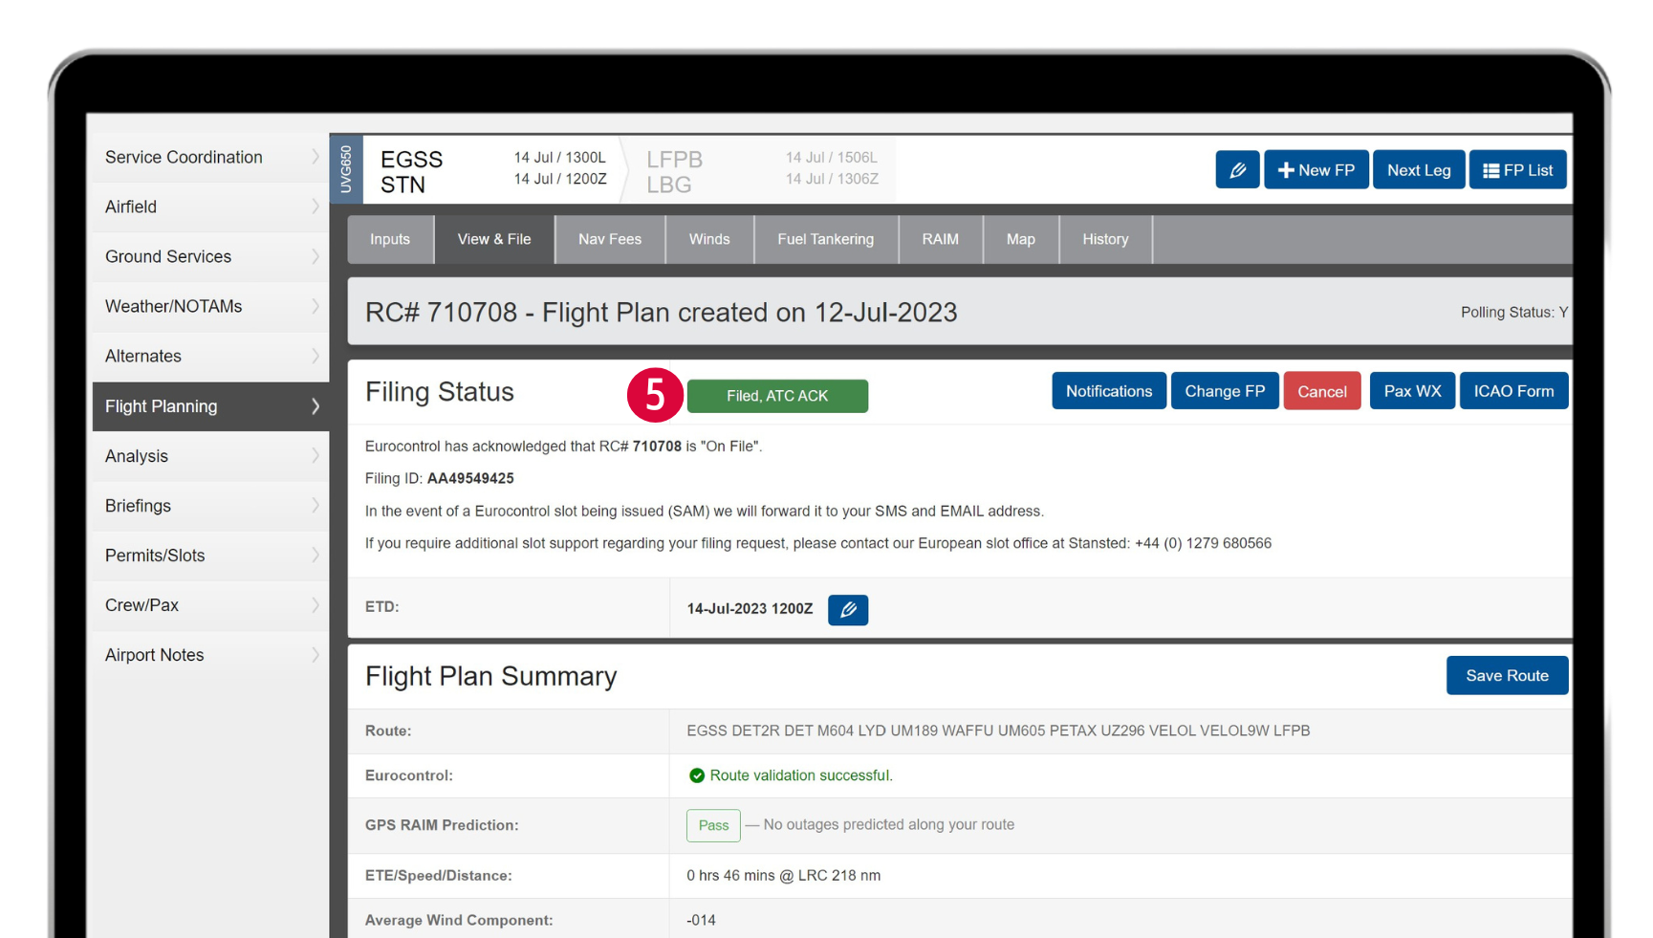The image size is (1653, 938).
Task: Open the FP List button
Action: pyautogui.click(x=1517, y=170)
